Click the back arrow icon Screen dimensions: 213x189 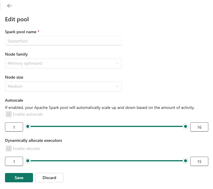pyautogui.click(x=10, y=6)
